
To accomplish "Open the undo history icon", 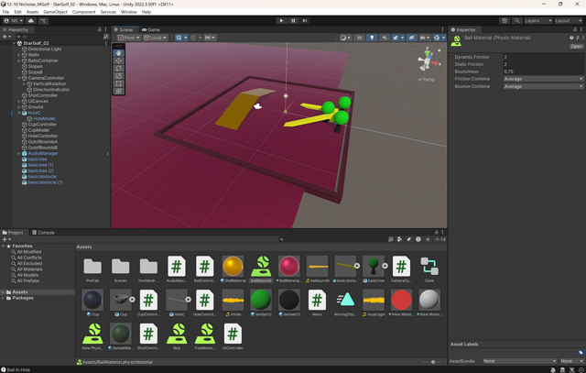I will coord(505,20).
